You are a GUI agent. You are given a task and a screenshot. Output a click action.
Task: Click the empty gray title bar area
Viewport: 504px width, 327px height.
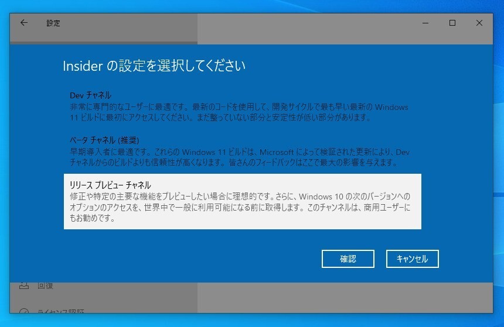pos(305,29)
